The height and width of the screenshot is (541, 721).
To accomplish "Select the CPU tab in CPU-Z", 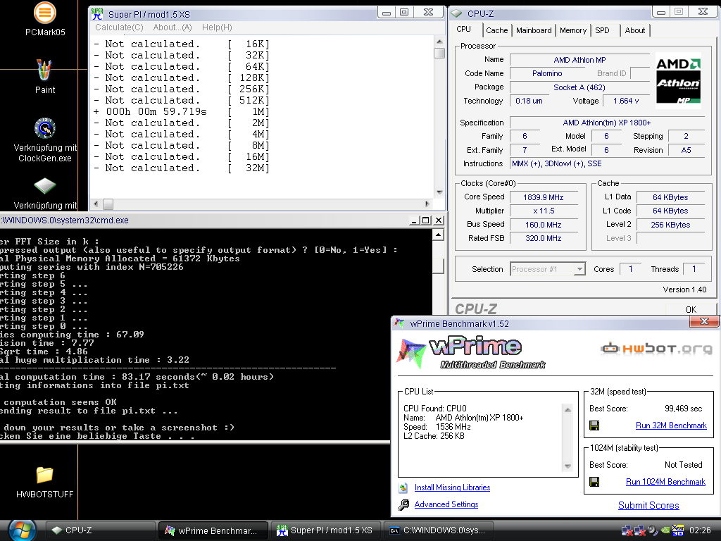I will (x=463, y=29).
